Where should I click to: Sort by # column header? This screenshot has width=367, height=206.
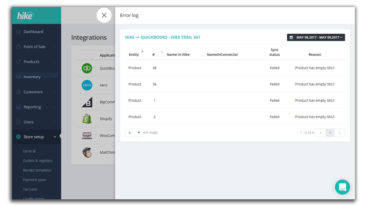coord(154,54)
